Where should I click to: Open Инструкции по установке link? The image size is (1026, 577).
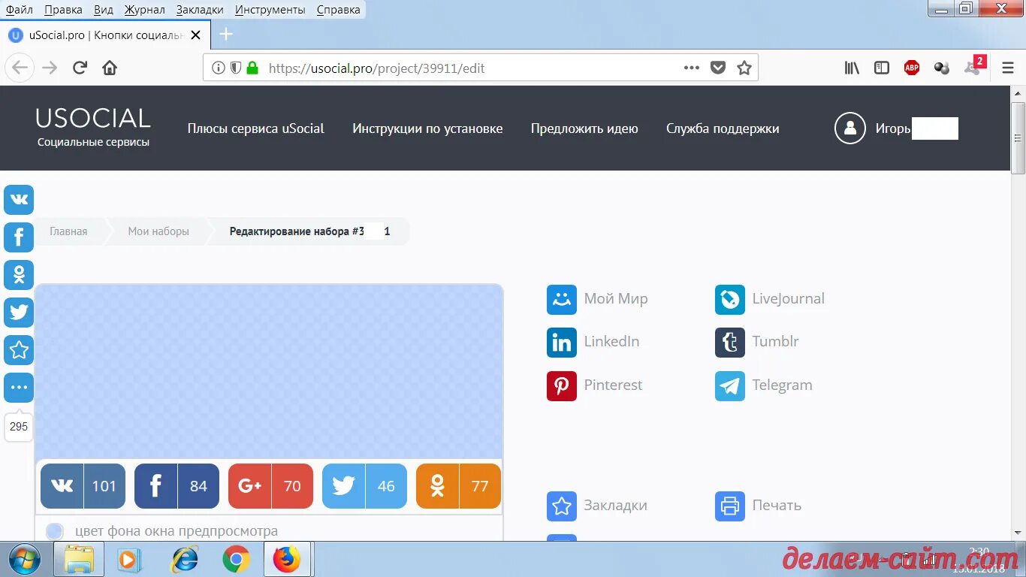tap(427, 128)
